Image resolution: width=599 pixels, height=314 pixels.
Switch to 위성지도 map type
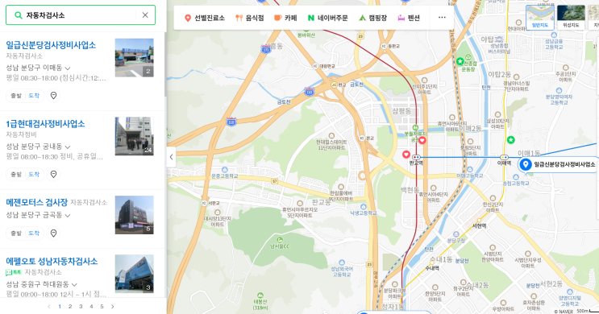click(571, 18)
